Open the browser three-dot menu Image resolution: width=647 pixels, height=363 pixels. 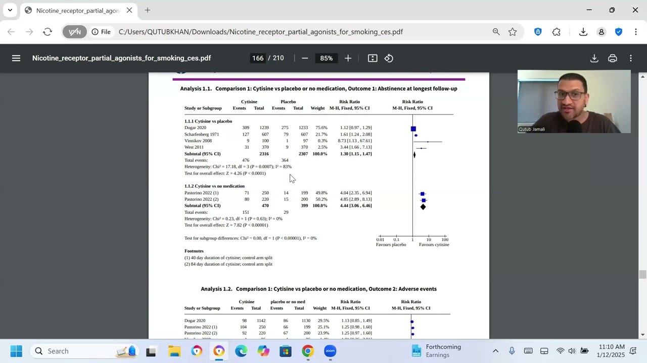click(635, 32)
